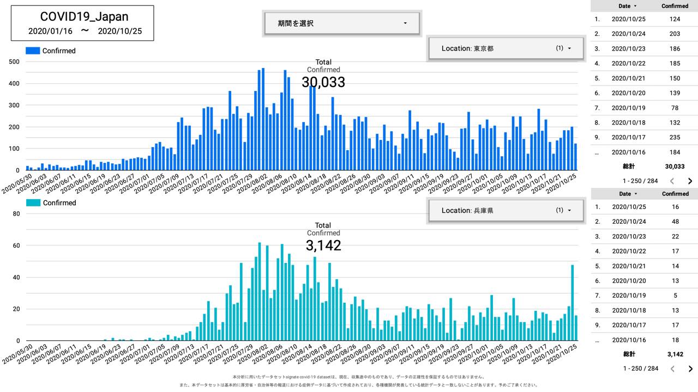Go to previous page in the 3,142 total table

[672, 369]
